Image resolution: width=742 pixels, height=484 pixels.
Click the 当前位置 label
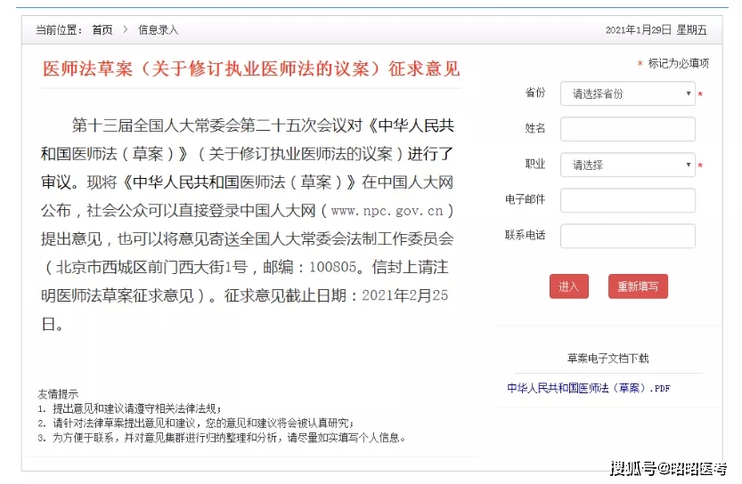tap(59, 30)
